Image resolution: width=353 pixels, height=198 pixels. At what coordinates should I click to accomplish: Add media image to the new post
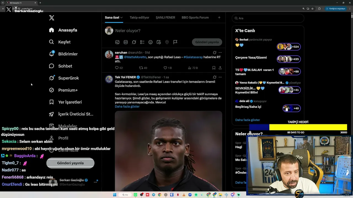tap(117, 42)
